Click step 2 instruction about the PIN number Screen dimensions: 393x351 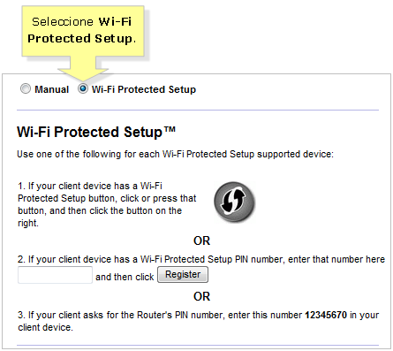pyautogui.click(x=201, y=259)
